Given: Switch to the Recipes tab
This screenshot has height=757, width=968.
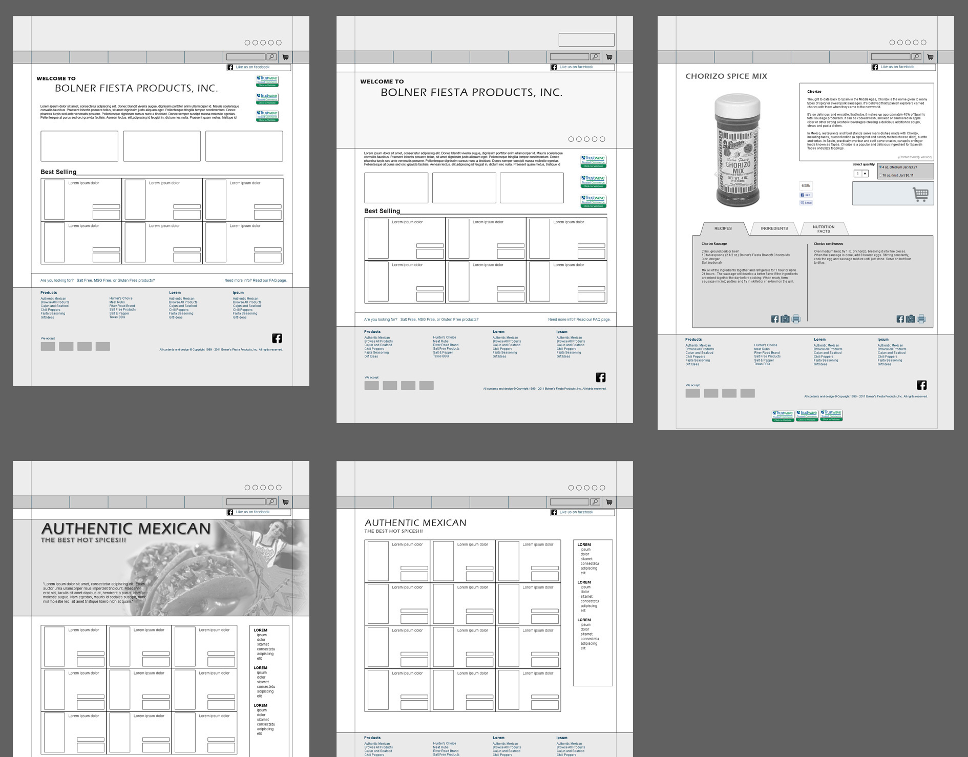Looking at the screenshot, I should pos(723,228).
